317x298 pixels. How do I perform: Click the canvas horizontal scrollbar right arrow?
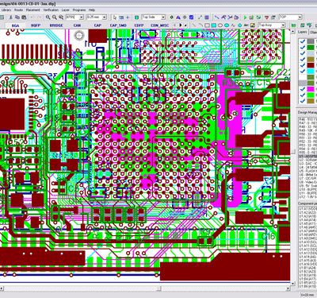point(288,288)
